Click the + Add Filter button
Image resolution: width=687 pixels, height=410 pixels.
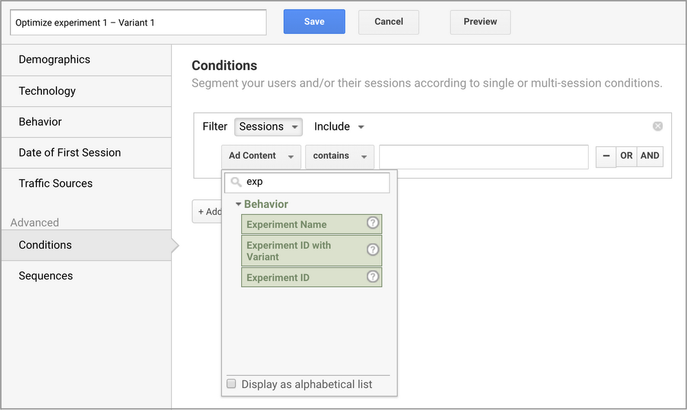click(x=207, y=212)
